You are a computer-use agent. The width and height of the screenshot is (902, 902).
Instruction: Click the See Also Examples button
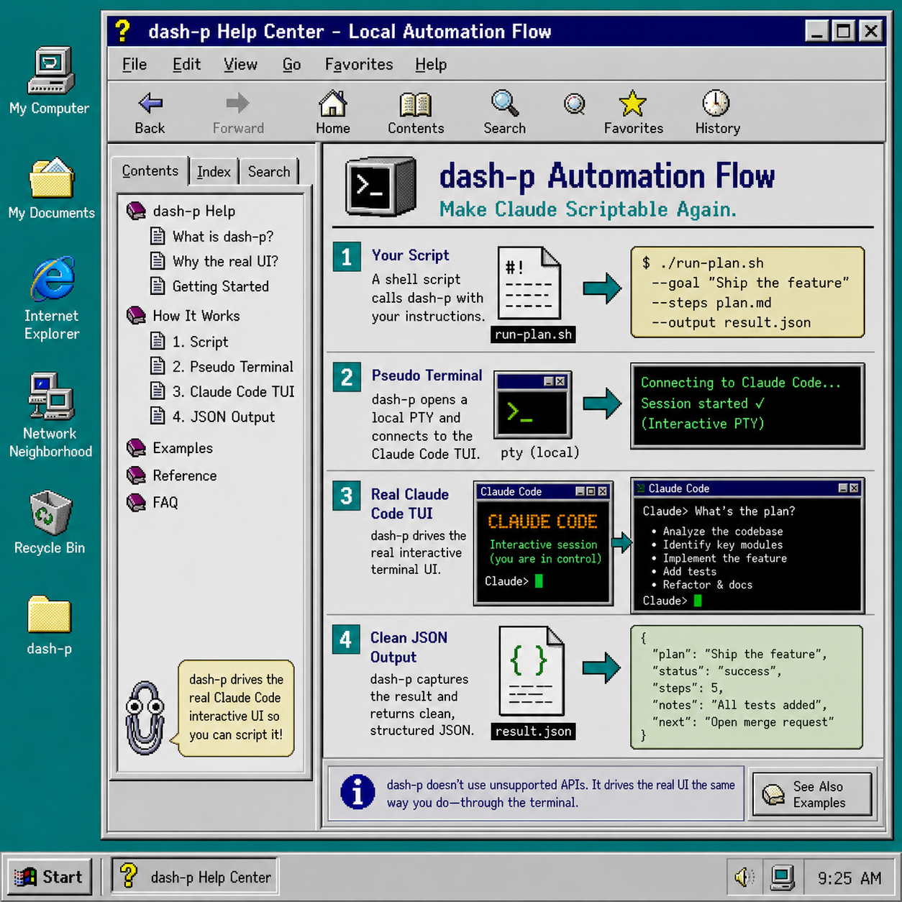(812, 794)
